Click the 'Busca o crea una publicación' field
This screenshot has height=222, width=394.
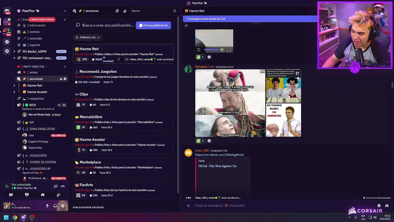[x=107, y=25]
